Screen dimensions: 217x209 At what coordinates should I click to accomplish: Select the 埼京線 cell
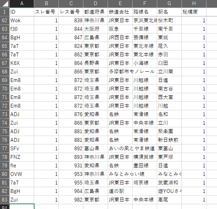point(145,182)
